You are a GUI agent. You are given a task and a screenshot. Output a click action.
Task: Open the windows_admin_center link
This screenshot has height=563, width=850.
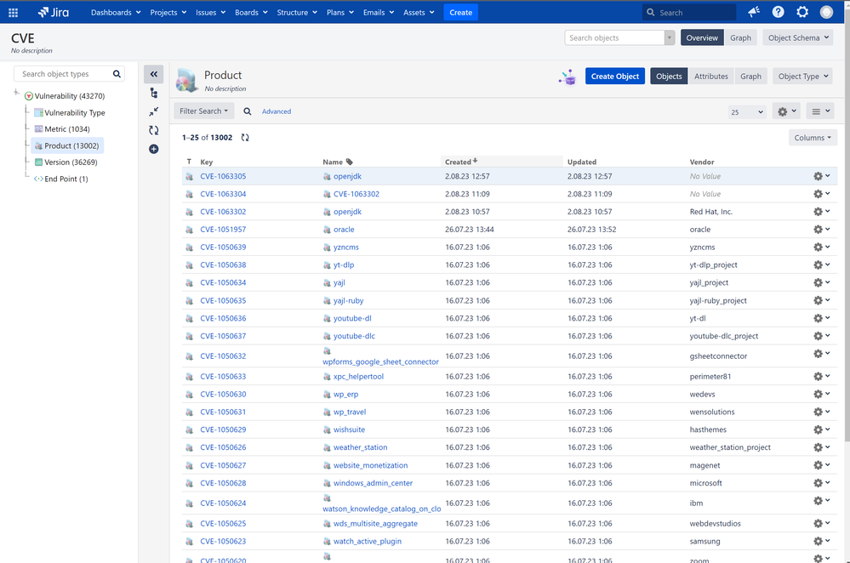click(x=373, y=483)
